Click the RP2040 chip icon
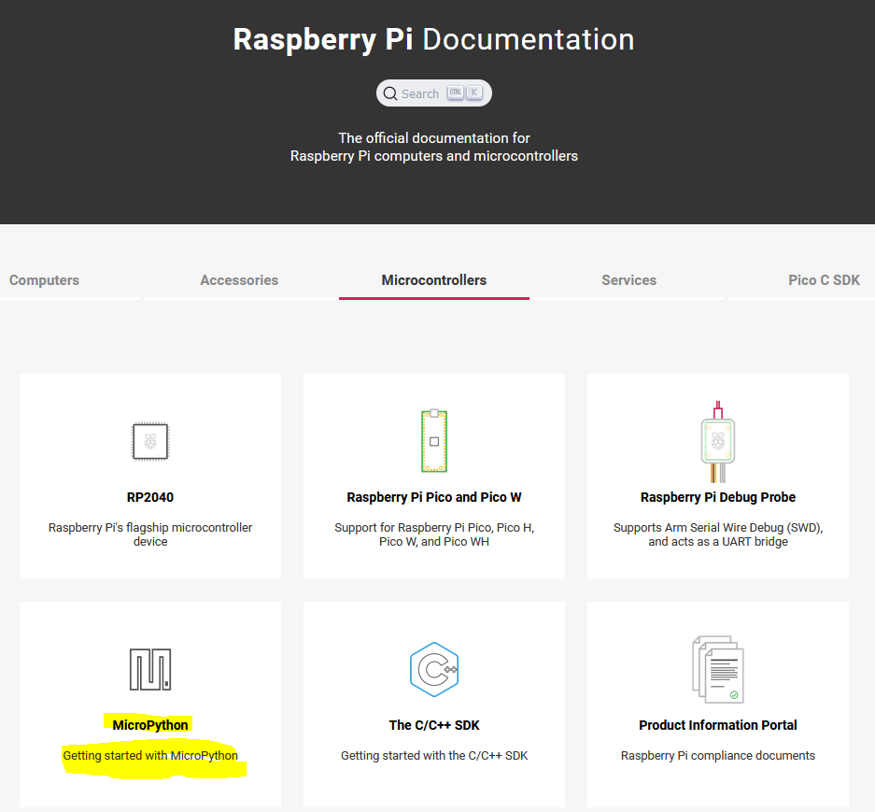The height and width of the screenshot is (812, 875). [150, 441]
